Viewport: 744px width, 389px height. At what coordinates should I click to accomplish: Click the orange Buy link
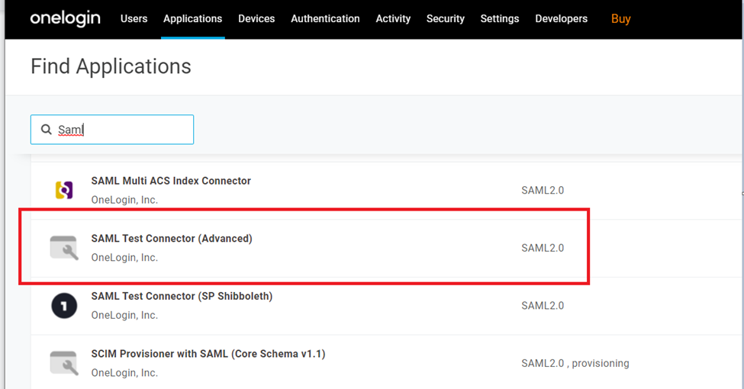click(620, 18)
